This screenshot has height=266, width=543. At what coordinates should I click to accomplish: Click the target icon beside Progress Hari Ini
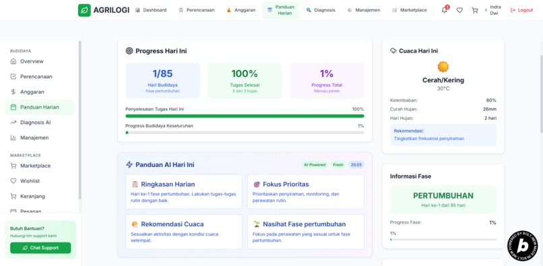pyautogui.click(x=129, y=51)
